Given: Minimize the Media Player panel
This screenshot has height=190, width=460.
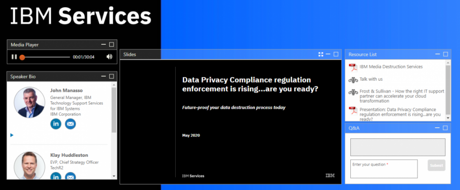Looking at the screenshot, I should coord(103,44).
